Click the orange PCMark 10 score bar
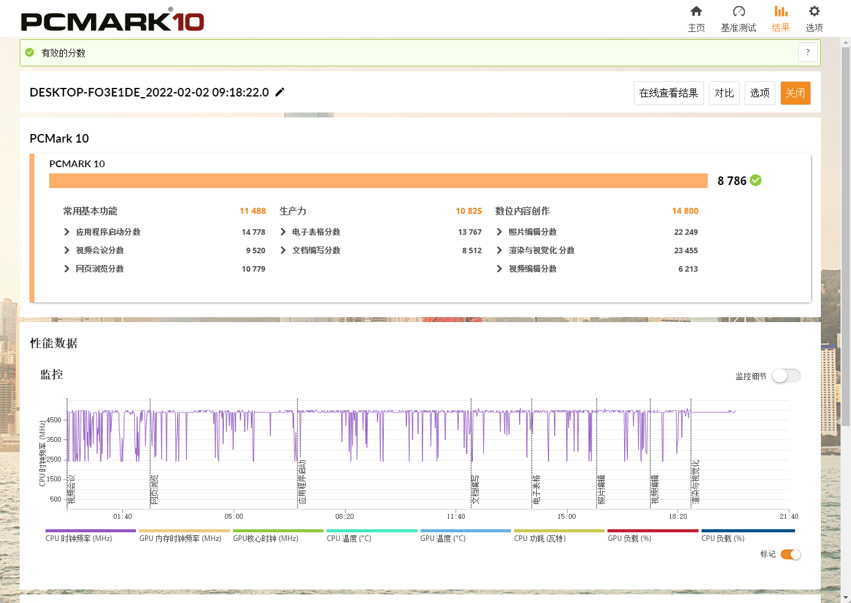The height and width of the screenshot is (603, 851). coord(378,180)
